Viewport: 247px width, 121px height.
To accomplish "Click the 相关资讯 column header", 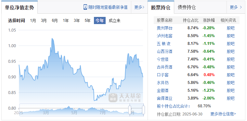I will coord(228,20).
